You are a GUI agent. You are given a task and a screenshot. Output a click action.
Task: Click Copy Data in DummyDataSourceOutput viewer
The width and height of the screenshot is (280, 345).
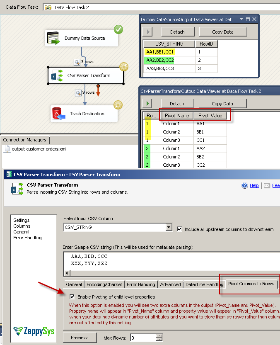coord(223,32)
